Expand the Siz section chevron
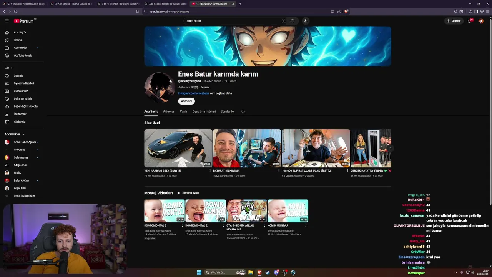This screenshot has width=492, height=277. pos(12,68)
